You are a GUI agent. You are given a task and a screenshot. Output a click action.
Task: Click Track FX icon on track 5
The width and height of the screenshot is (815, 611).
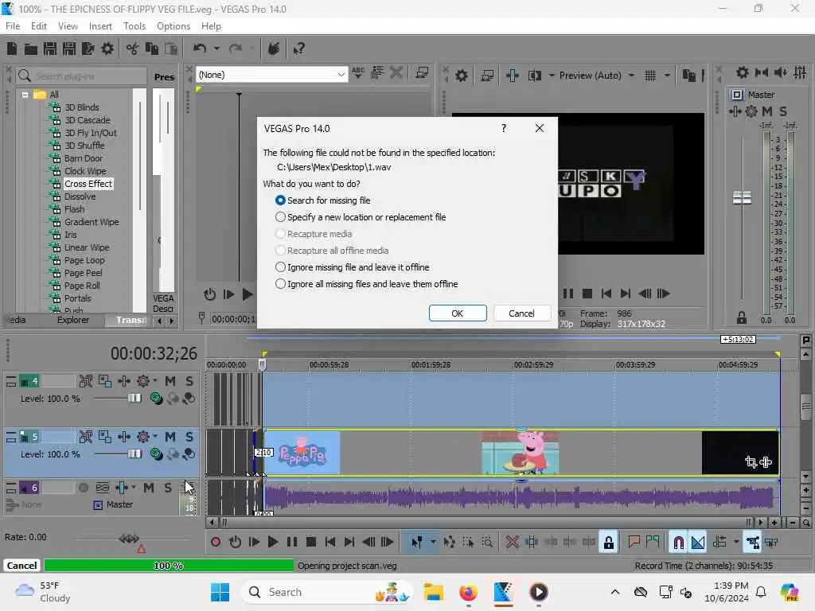[143, 437]
